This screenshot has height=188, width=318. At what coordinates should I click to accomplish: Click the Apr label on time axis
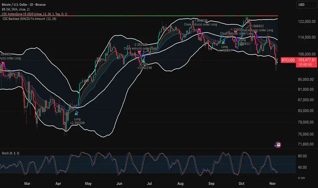pos(58,184)
